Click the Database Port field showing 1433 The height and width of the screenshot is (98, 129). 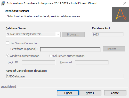point(108,34)
